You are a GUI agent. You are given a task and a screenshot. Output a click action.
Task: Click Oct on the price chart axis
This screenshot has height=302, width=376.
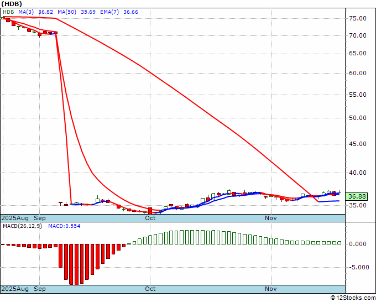150,218
